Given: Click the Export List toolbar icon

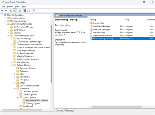Looking at the screenshot, I should (x=20, y=10).
